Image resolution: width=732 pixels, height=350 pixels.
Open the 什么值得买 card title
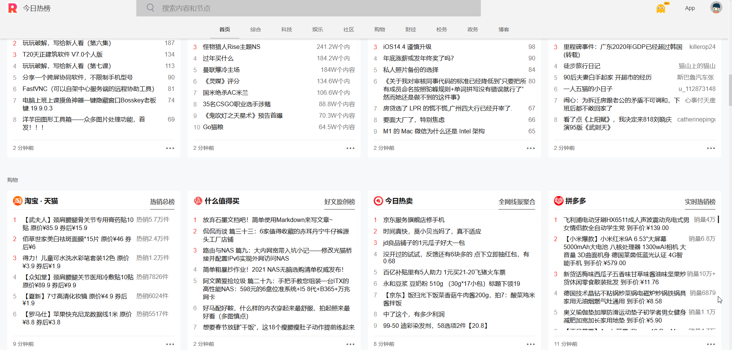click(222, 201)
